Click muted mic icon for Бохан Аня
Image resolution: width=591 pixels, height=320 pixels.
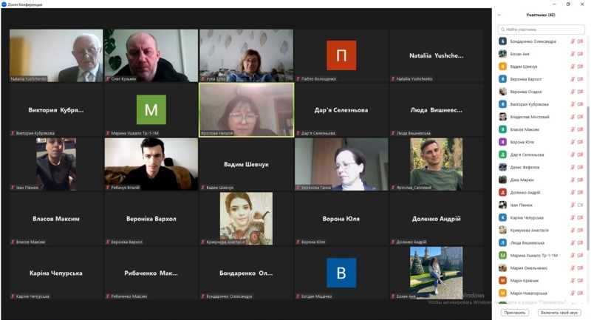pos(573,54)
